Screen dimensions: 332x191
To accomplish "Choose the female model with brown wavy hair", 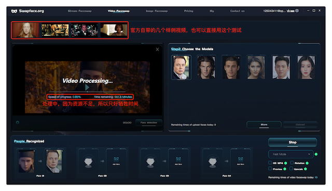I will tap(256, 67).
